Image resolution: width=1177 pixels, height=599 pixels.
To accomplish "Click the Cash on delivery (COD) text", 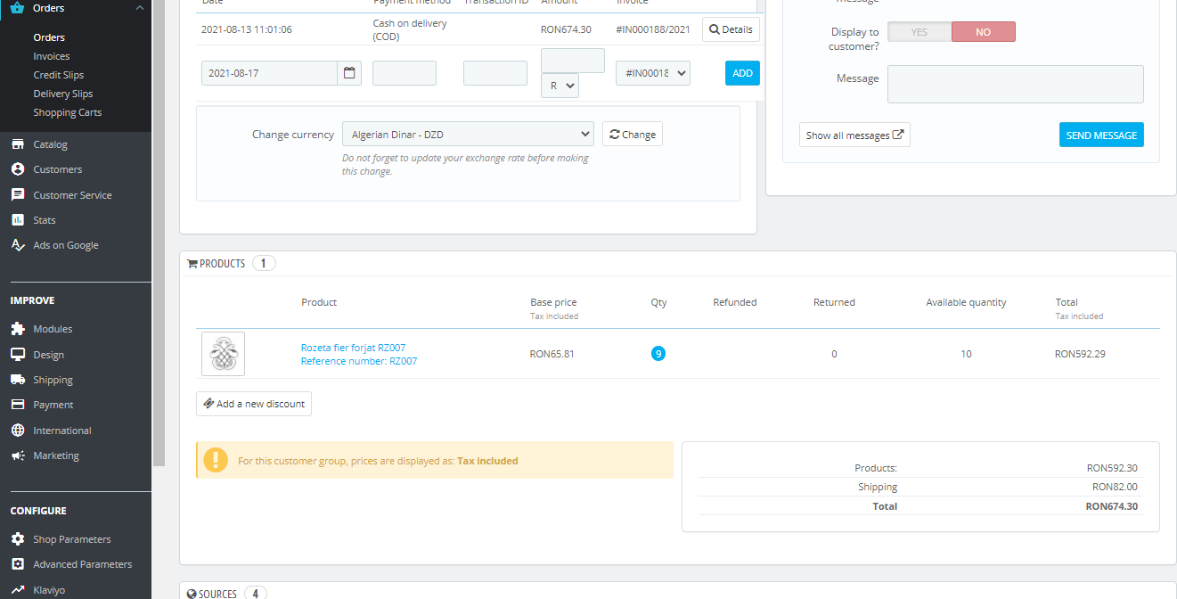I will pos(410,29).
